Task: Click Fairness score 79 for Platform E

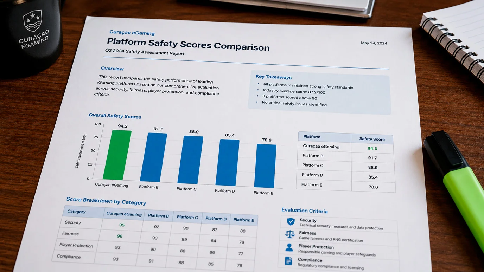Action: pyautogui.click(x=242, y=242)
